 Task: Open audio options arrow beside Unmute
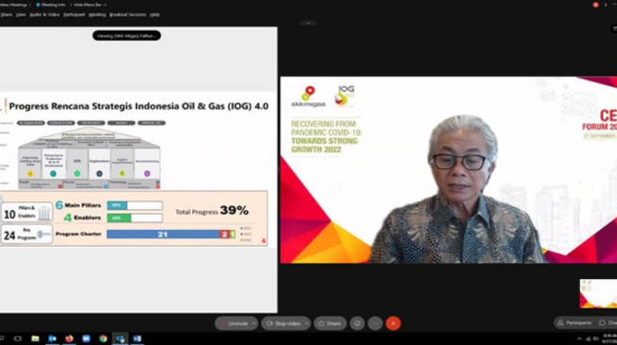254,323
